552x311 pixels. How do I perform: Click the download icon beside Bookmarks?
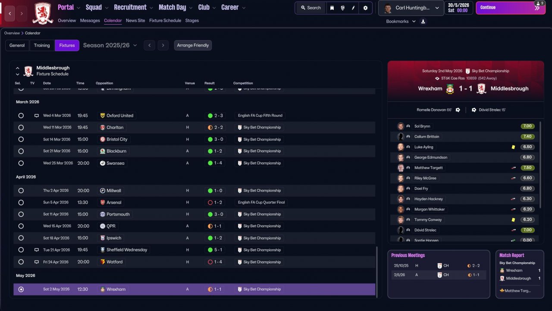[423, 21]
